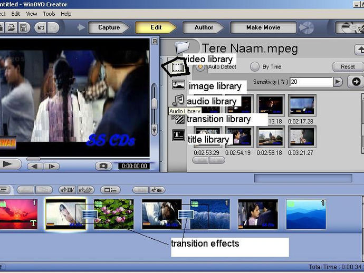Open the Tools menu

coord(49,14)
